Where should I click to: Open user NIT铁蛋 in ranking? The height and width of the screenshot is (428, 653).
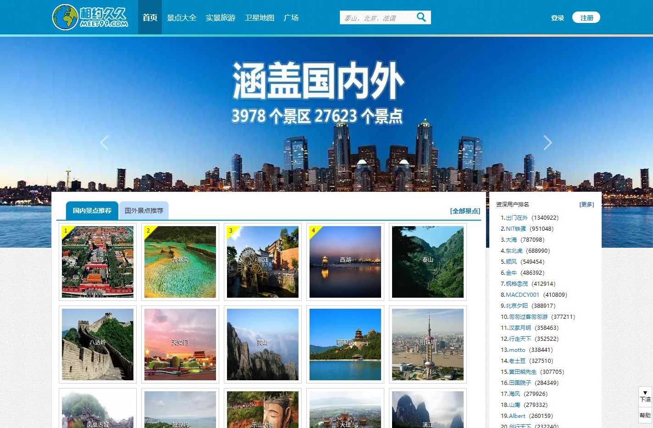[x=516, y=229]
